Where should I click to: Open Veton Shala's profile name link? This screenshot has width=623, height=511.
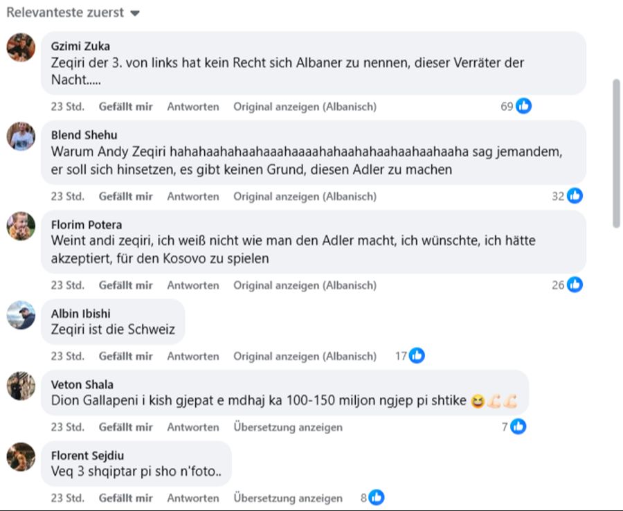tap(82, 385)
